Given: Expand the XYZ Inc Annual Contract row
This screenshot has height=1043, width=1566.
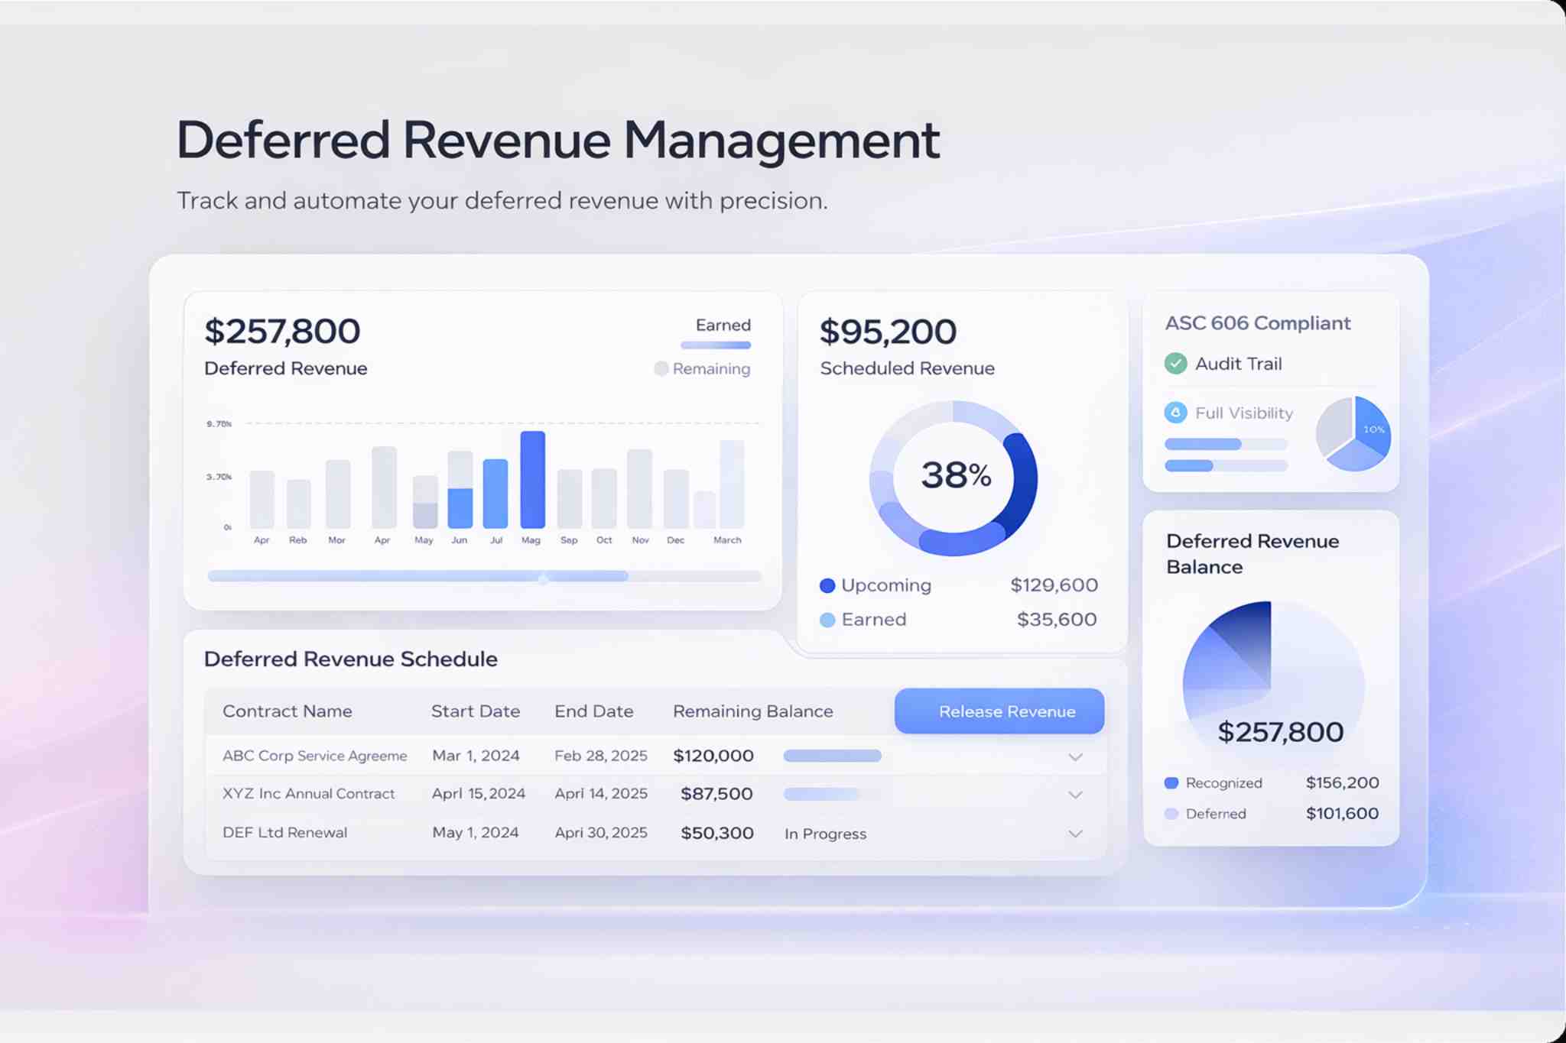Looking at the screenshot, I should [x=1075, y=795].
